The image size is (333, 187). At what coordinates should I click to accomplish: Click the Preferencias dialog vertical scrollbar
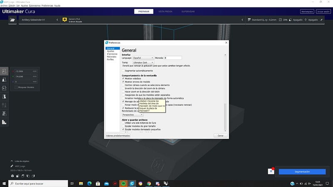pyautogui.click(x=225, y=93)
